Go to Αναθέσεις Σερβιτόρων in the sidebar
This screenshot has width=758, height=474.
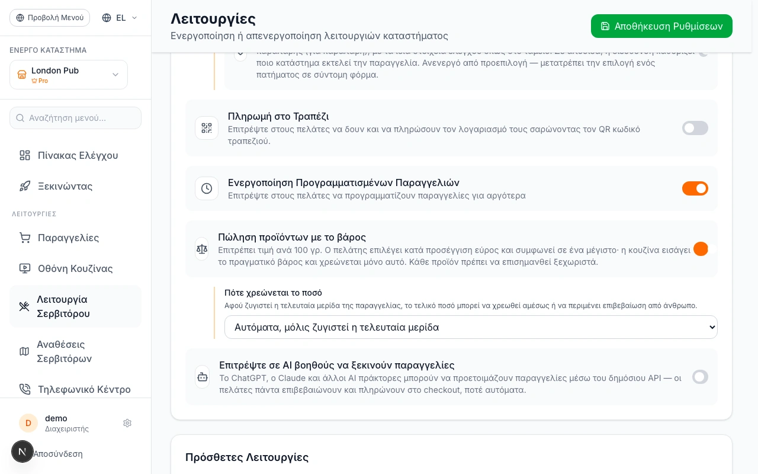75,351
